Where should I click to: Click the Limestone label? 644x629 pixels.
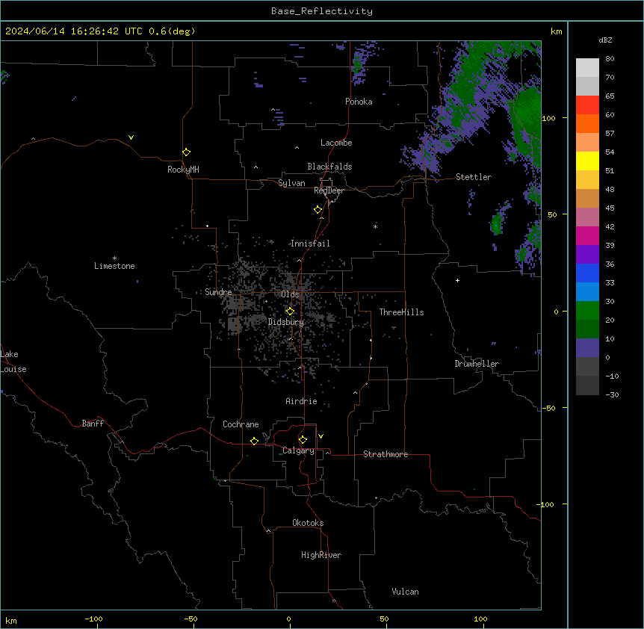114,266
